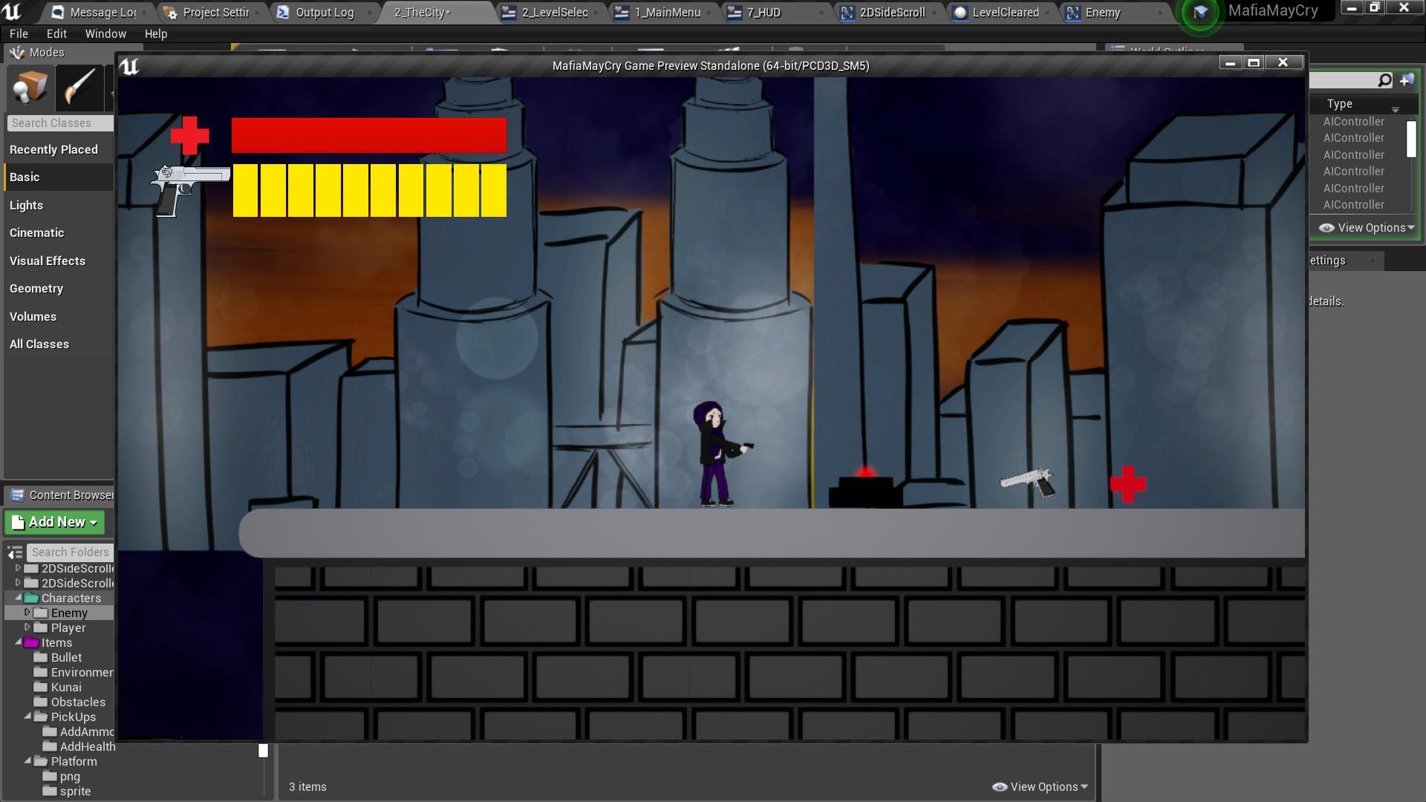
Task: Click the Unreal Engine logo in editor corner
Action: click(12, 11)
